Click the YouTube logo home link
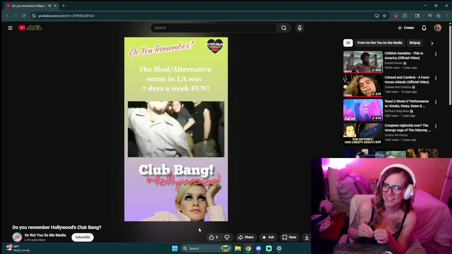452x254 pixels. (30, 28)
